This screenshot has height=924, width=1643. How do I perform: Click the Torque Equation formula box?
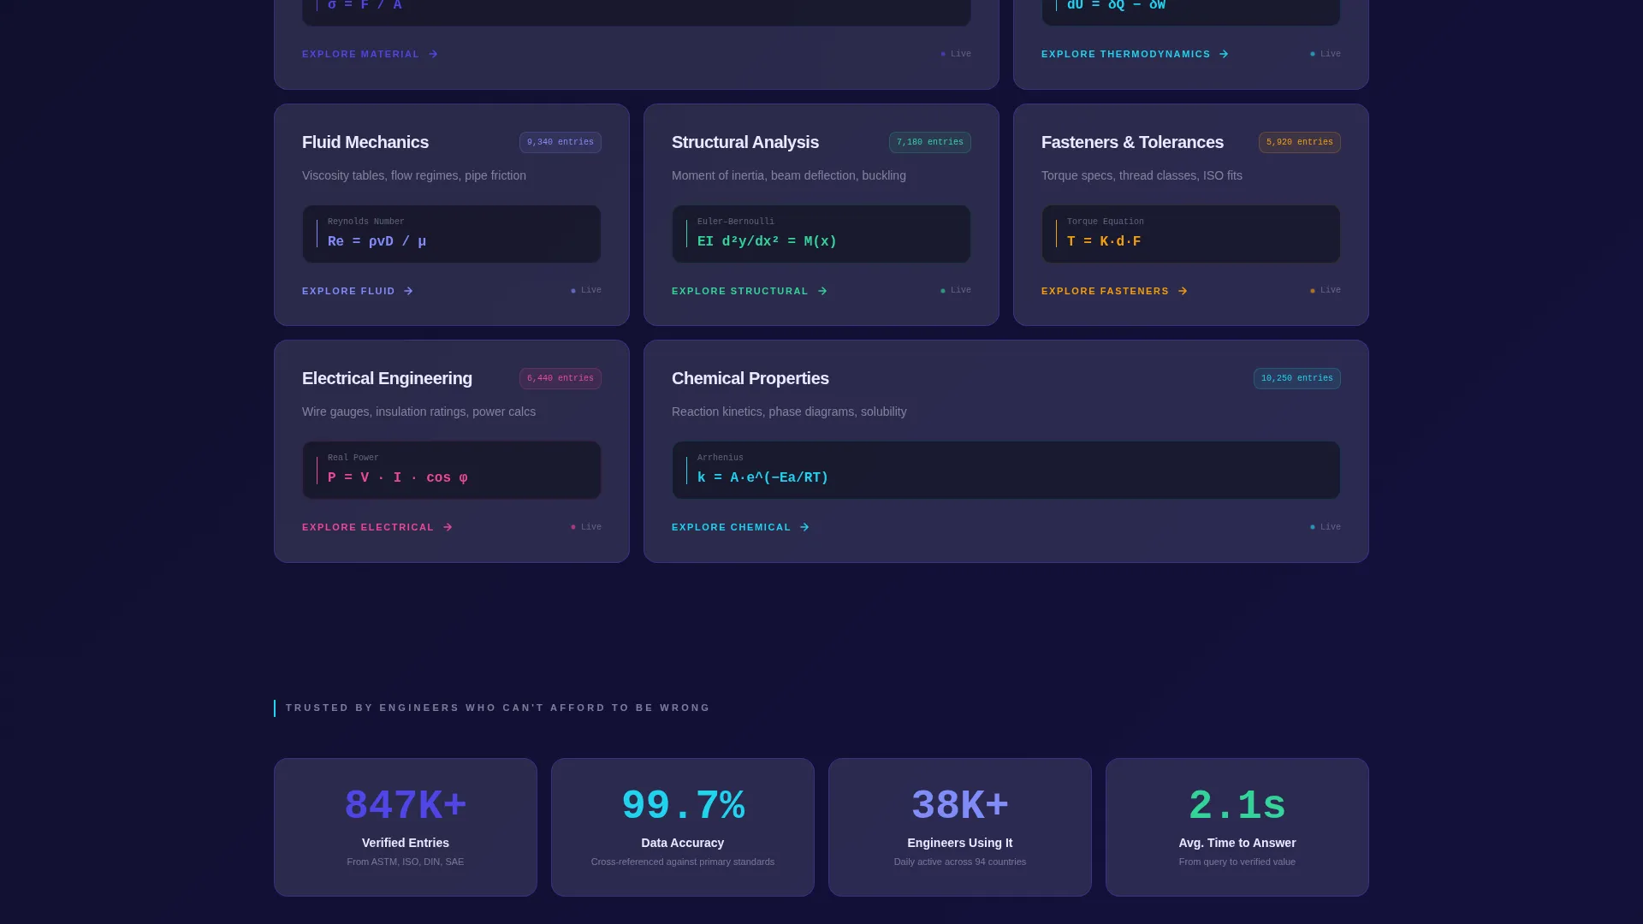click(1191, 234)
